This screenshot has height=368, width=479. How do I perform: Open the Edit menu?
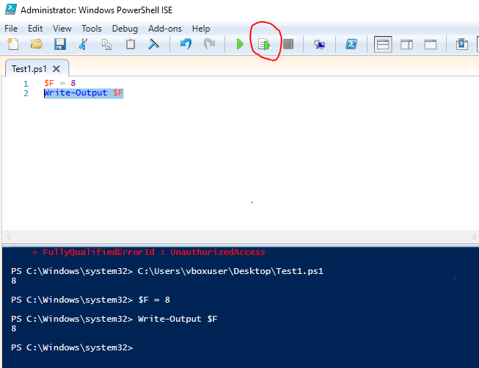click(x=35, y=29)
